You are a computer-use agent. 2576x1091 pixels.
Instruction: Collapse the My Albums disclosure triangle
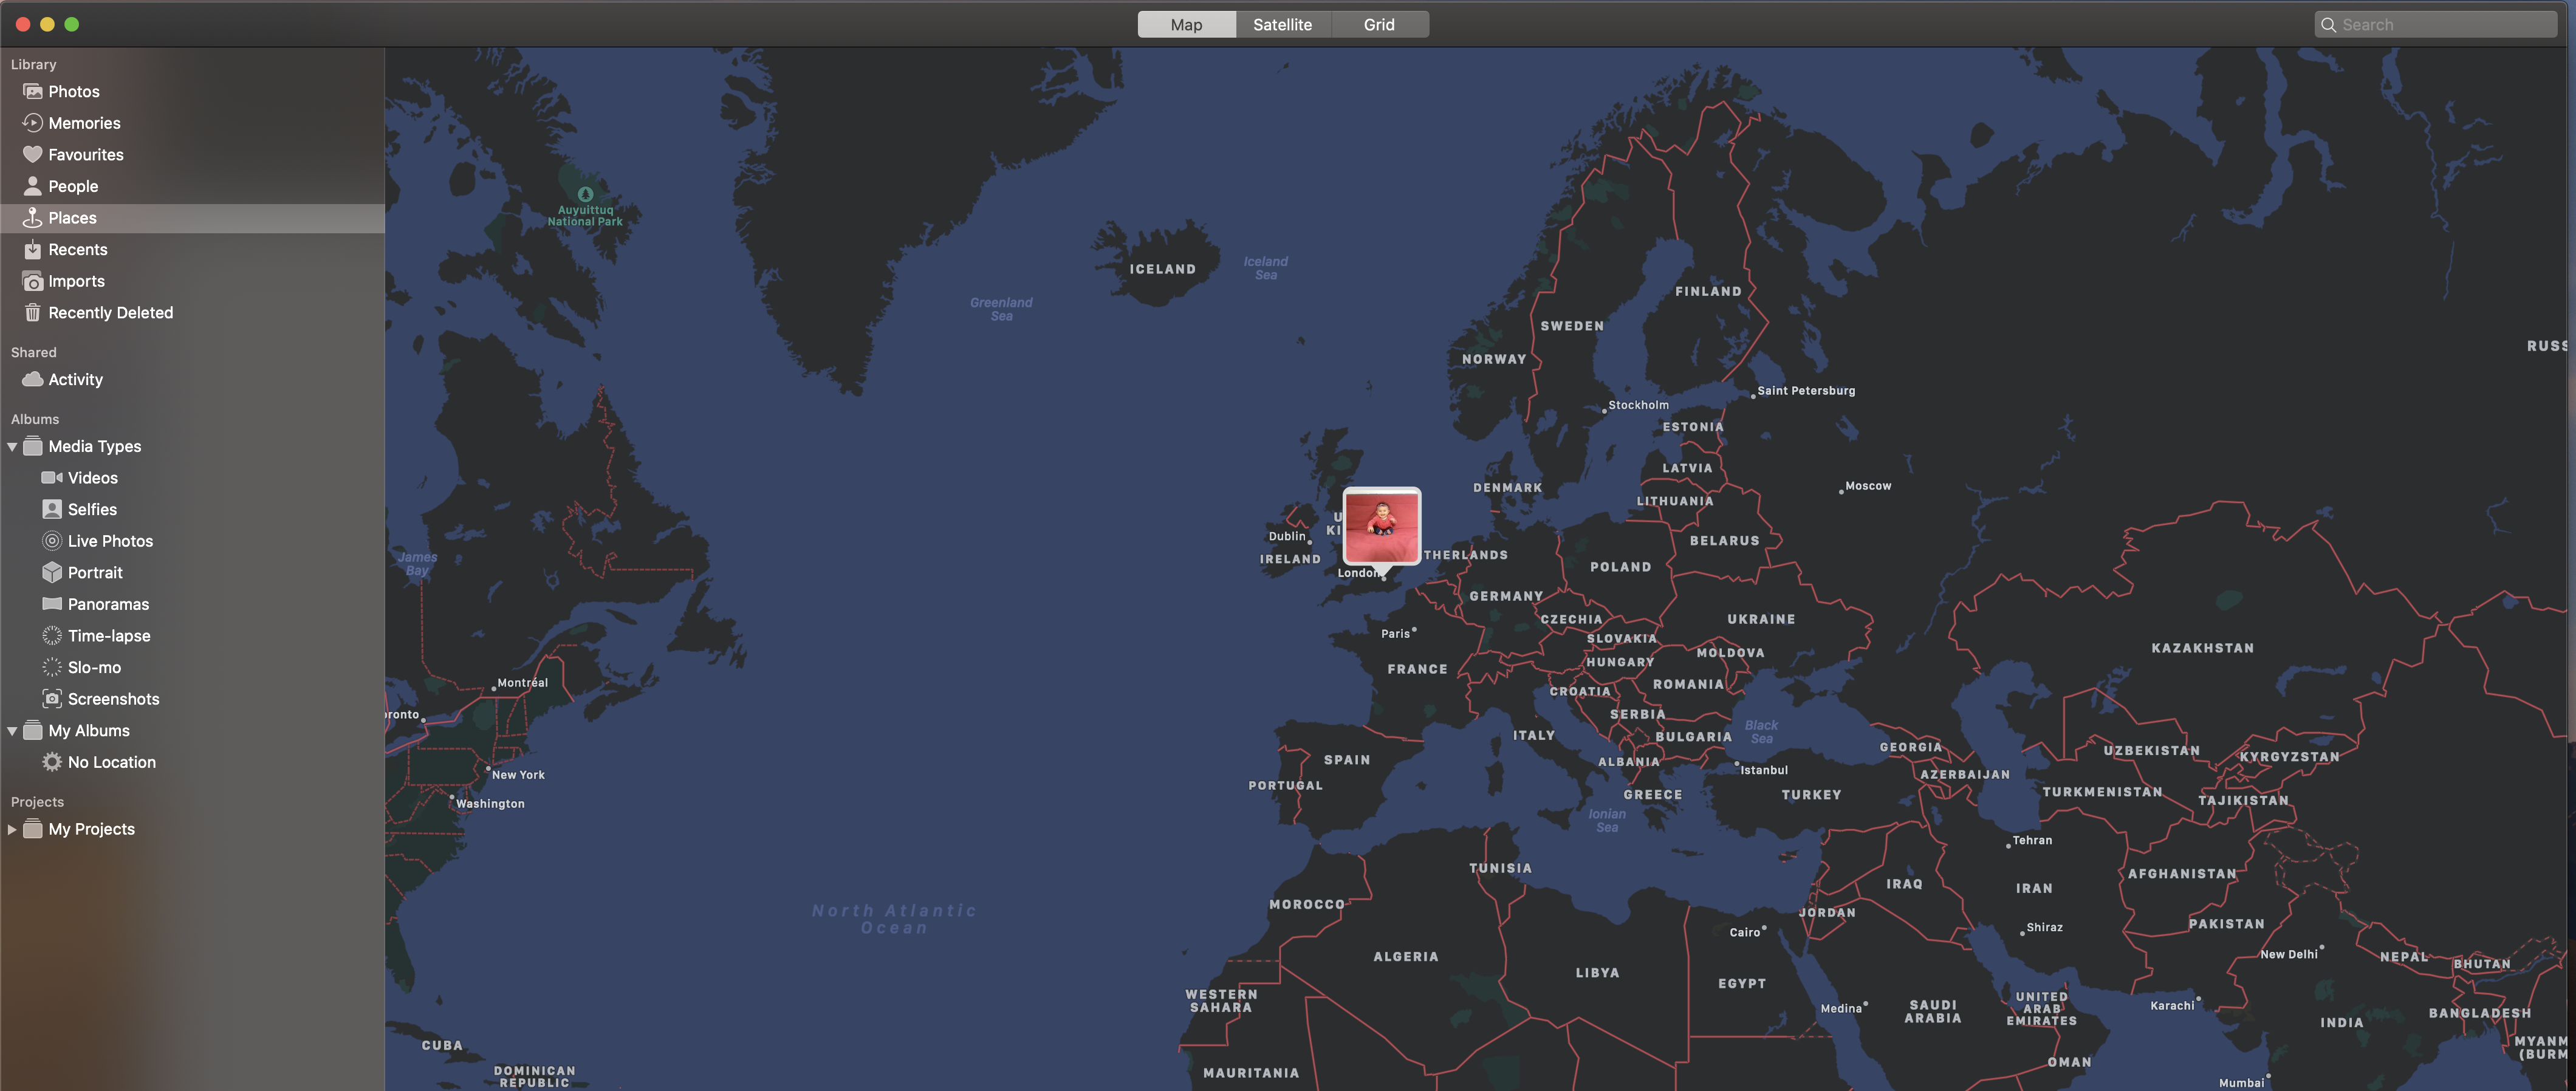point(12,731)
